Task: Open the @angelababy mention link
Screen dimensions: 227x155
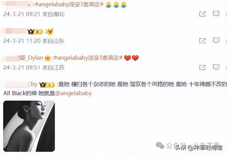Action: (x=73, y=93)
